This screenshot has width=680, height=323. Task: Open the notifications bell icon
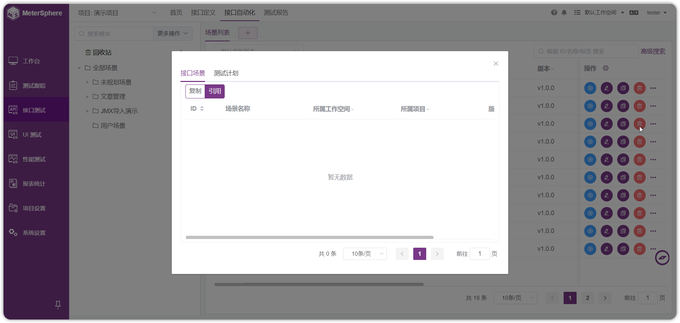tap(564, 13)
